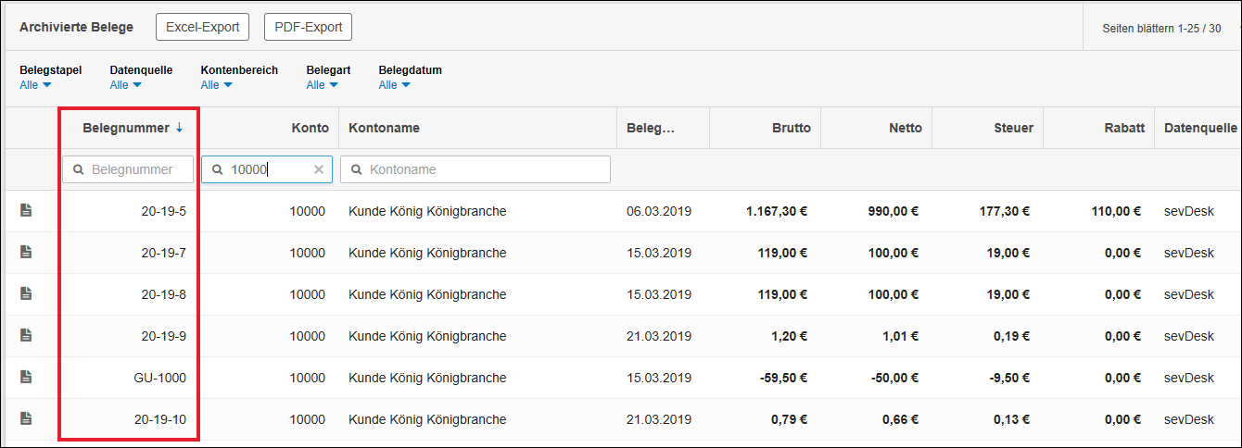
Task: Select Belegnummer cell 20-19-10
Action: pyautogui.click(x=160, y=419)
